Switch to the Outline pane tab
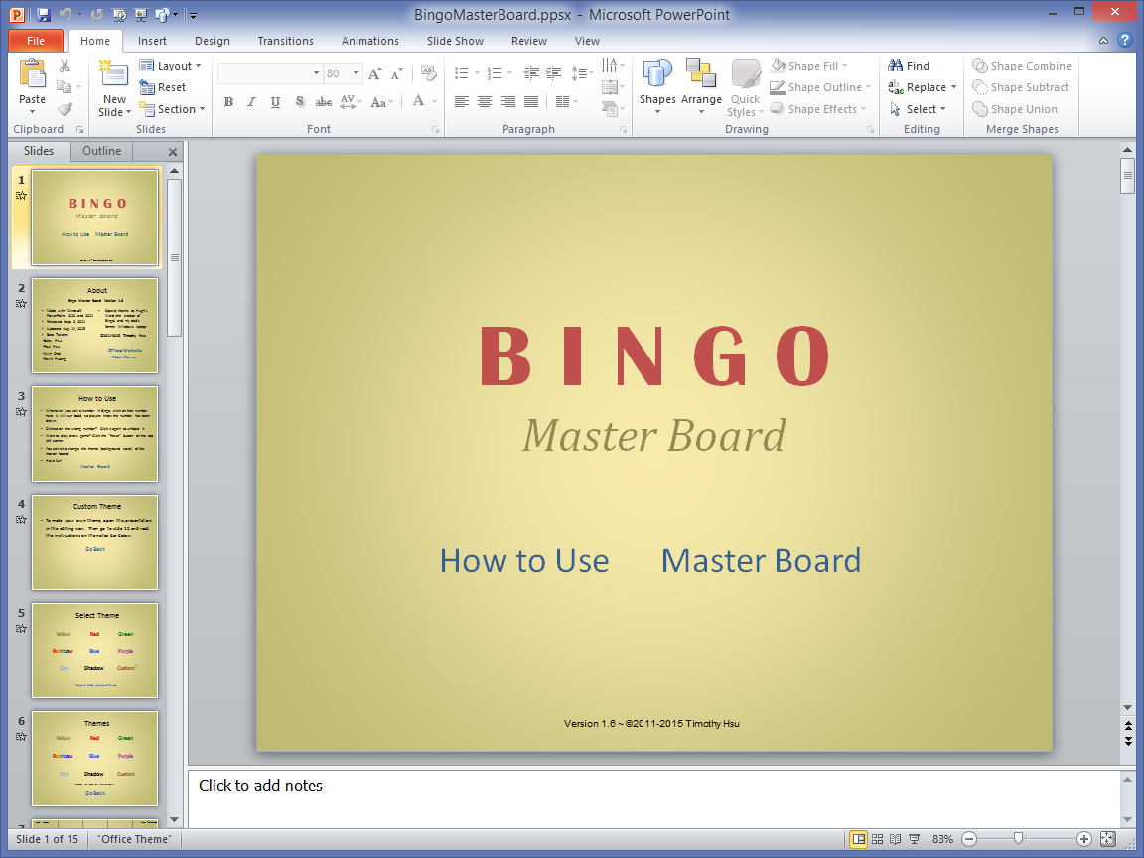This screenshot has width=1144, height=858. click(101, 151)
